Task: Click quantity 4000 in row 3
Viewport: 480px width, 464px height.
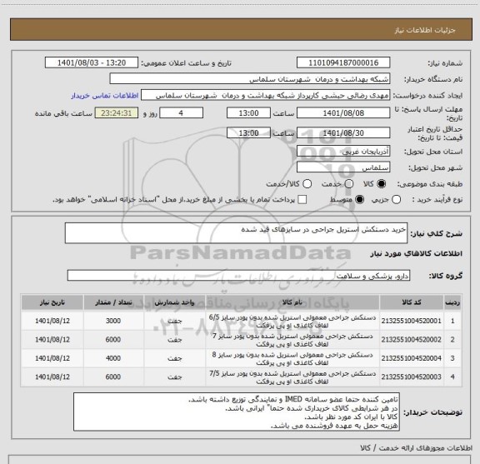Action: (x=113, y=358)
